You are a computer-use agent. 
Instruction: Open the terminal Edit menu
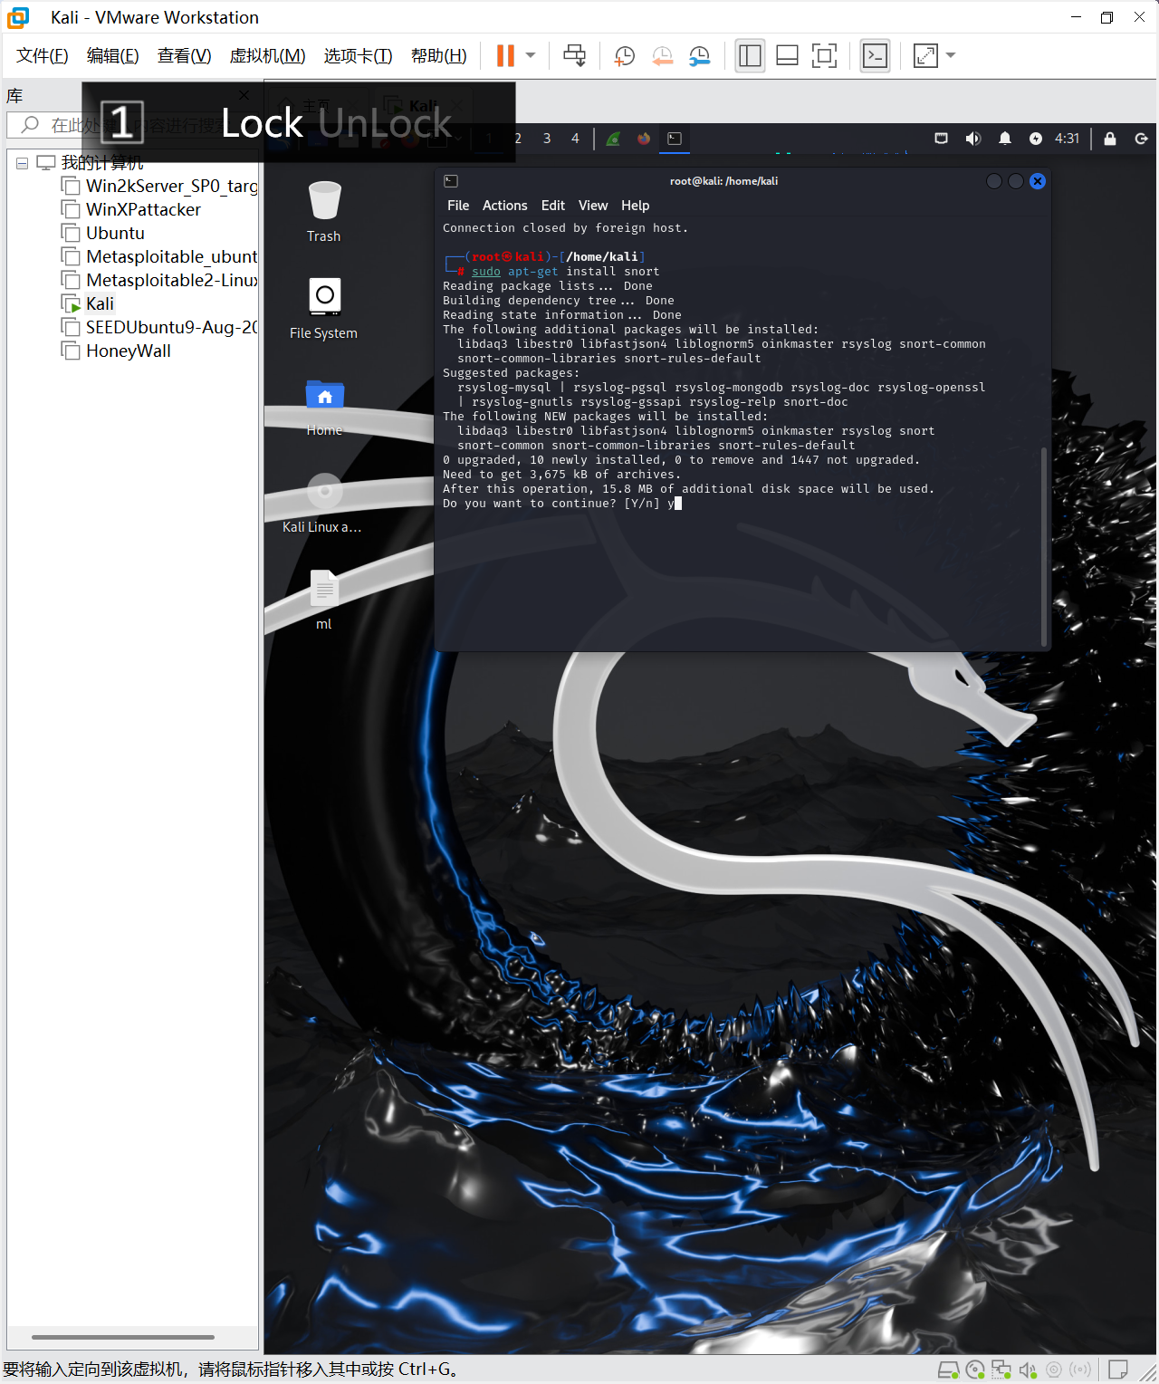[553, 206]
